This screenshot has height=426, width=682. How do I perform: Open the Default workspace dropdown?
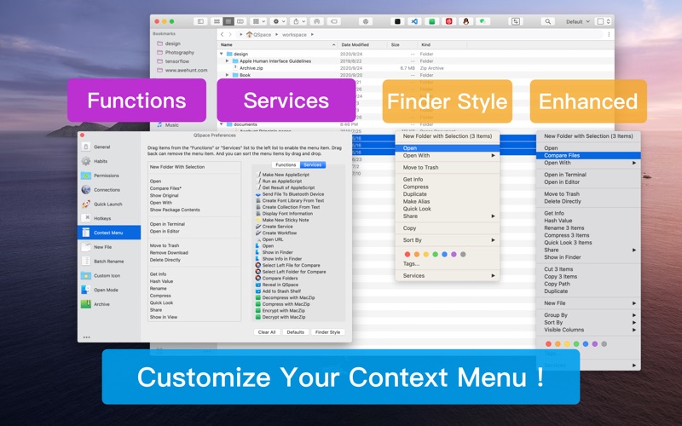click(578, 21)
